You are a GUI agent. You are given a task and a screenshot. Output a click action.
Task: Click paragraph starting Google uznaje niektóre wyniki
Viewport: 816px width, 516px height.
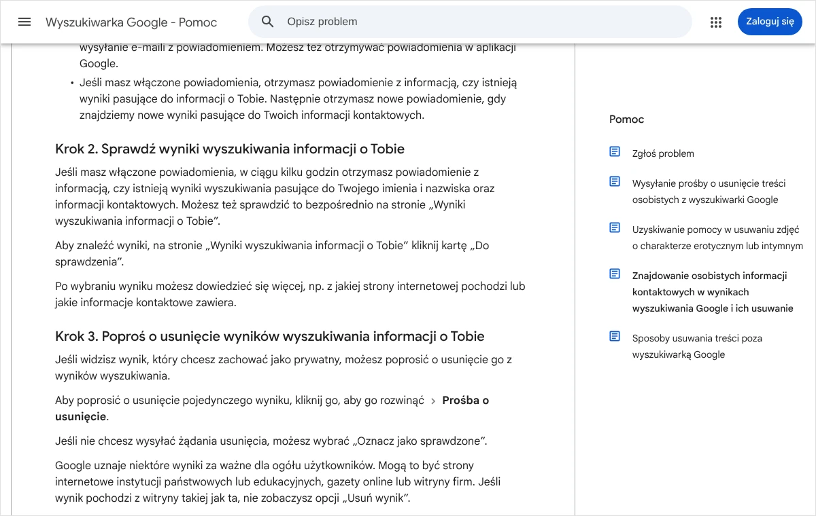pos(278,482)
